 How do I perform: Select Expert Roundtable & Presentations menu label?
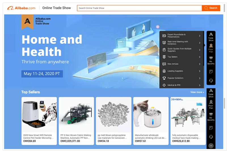tap(176, 36)
